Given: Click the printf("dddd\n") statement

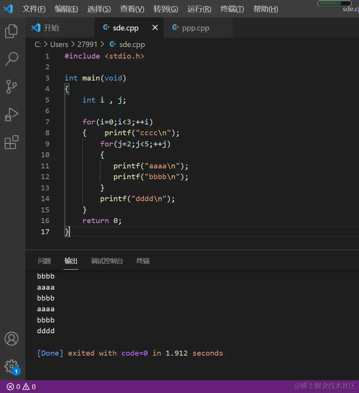Looking at the screenshot, I should [138, 199].
